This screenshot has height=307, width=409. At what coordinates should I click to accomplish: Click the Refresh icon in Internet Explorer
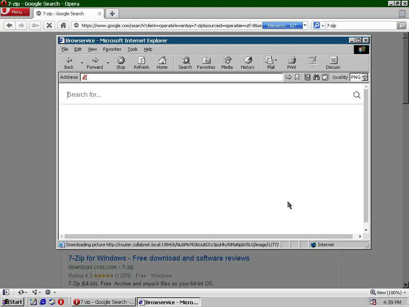(141, 63)
